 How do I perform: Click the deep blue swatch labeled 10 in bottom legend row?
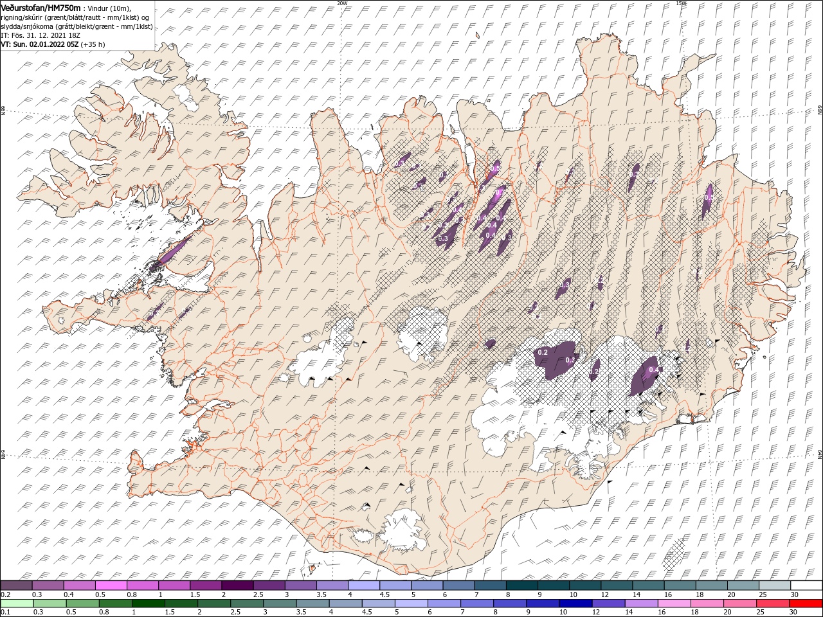(x=575, y=603)
